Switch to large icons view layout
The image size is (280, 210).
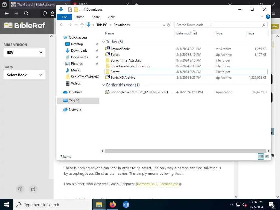[x=267, y=157]
